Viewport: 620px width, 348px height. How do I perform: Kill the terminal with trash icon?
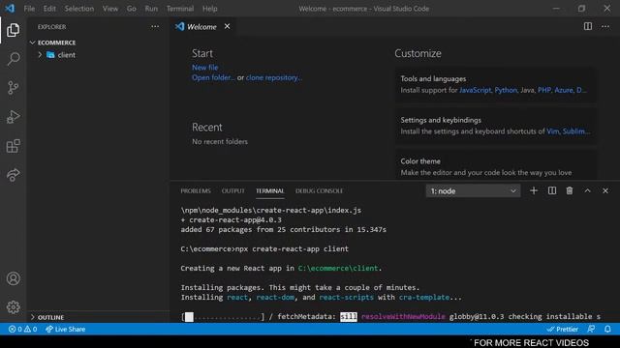[x=570, y=191]
